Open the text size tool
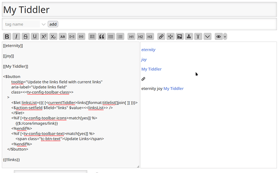Image resolution: width=279 pixels, height=173 pixels. tap(198, 37)
